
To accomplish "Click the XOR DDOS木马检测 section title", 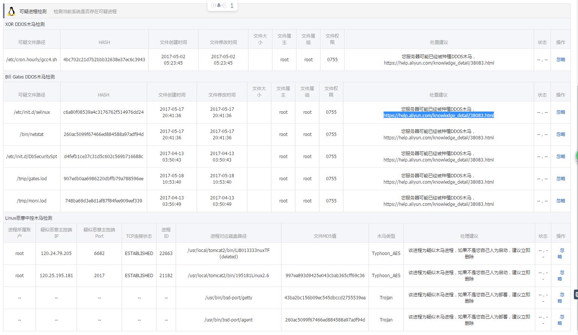I will click(x=25, y=24).
